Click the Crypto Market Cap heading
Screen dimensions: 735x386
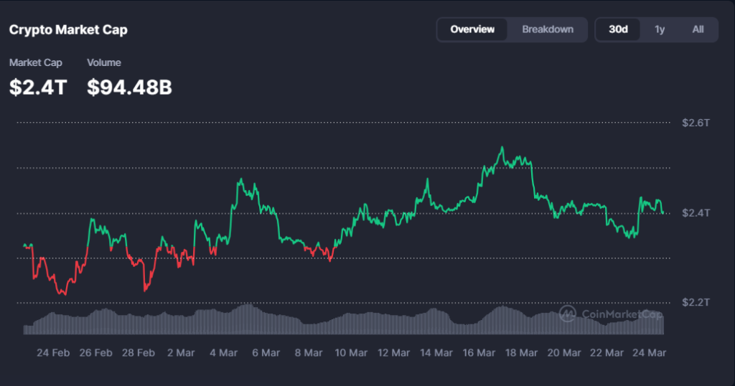click(x=68, y=30)
